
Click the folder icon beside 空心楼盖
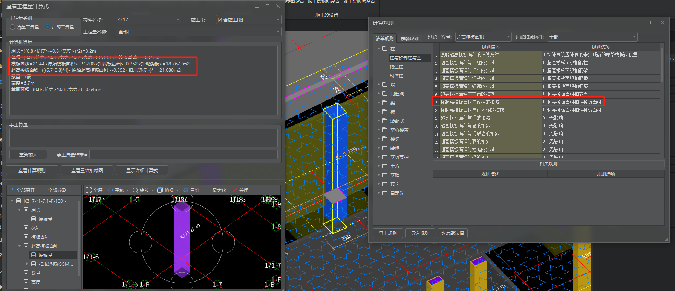click(385, 130)
